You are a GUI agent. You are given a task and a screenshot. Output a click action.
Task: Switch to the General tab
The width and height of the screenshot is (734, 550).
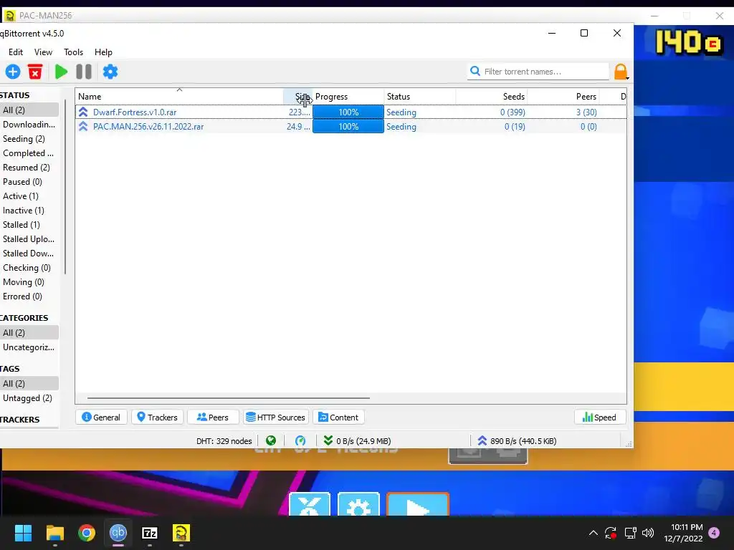point(101,418)
